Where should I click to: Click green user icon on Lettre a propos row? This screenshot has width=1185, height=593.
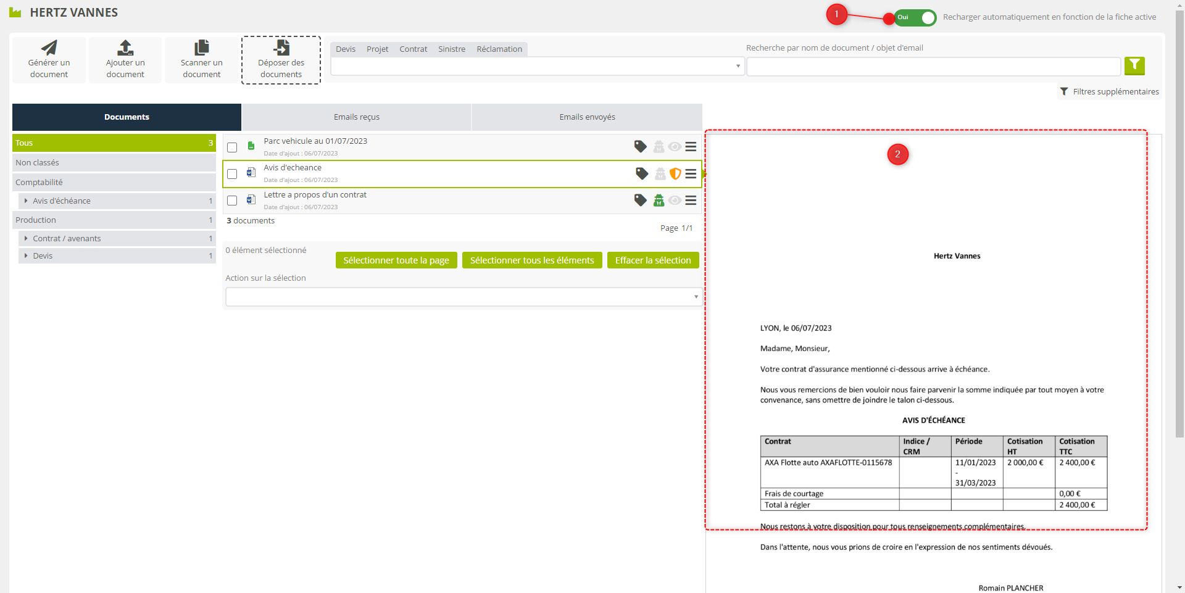[659, 201]
